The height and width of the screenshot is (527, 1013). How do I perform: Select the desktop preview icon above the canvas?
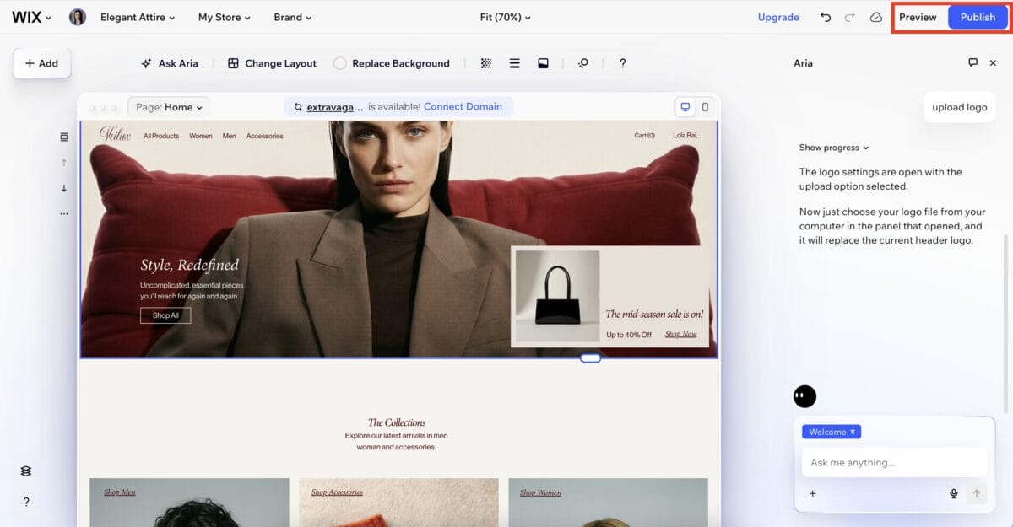(685, 106)
